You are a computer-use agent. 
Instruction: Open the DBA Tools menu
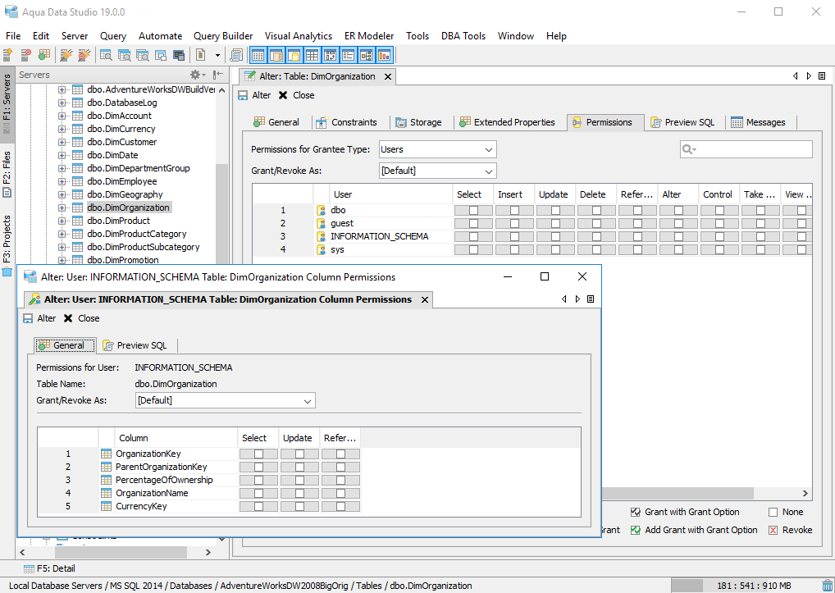point(463,35)
